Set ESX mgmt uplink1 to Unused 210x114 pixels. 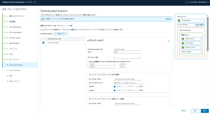coord(137,86)
